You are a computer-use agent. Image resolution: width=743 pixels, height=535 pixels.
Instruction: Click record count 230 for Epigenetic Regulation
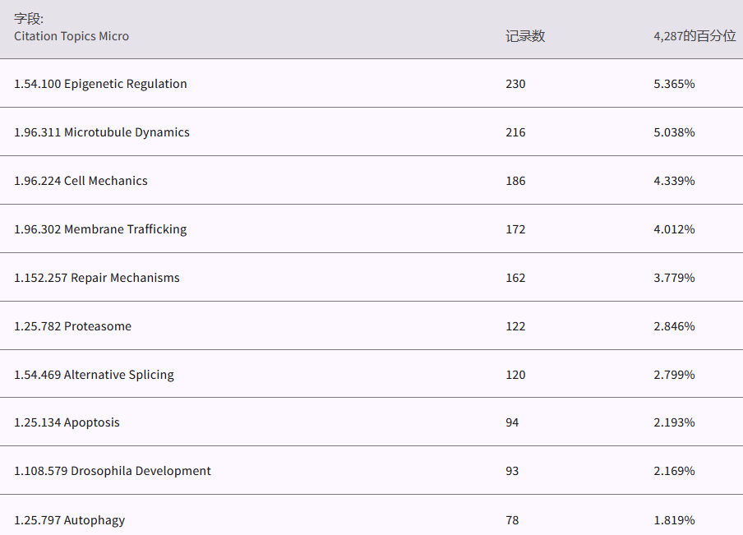pos(515,84)
